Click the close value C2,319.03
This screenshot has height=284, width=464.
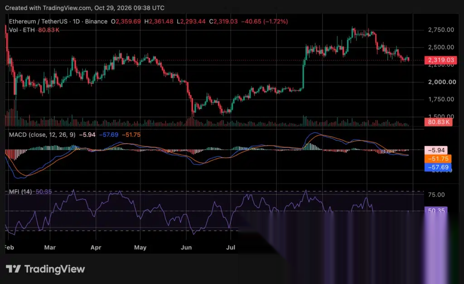pyautogui.click(x=223, y=21)
